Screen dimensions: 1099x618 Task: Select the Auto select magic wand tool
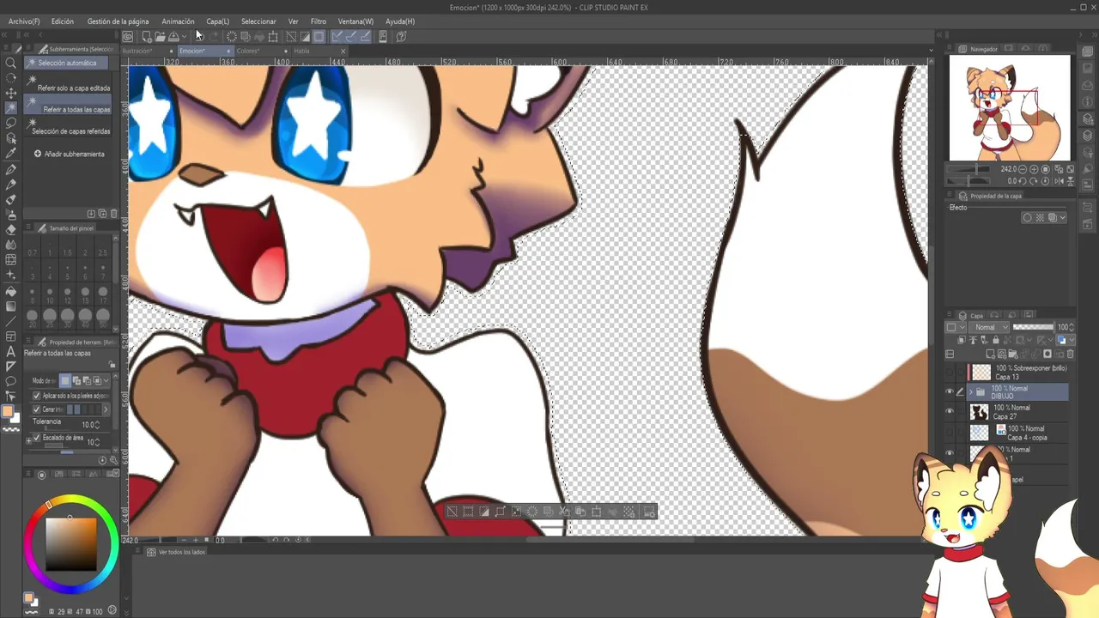(x=11, y=108)
